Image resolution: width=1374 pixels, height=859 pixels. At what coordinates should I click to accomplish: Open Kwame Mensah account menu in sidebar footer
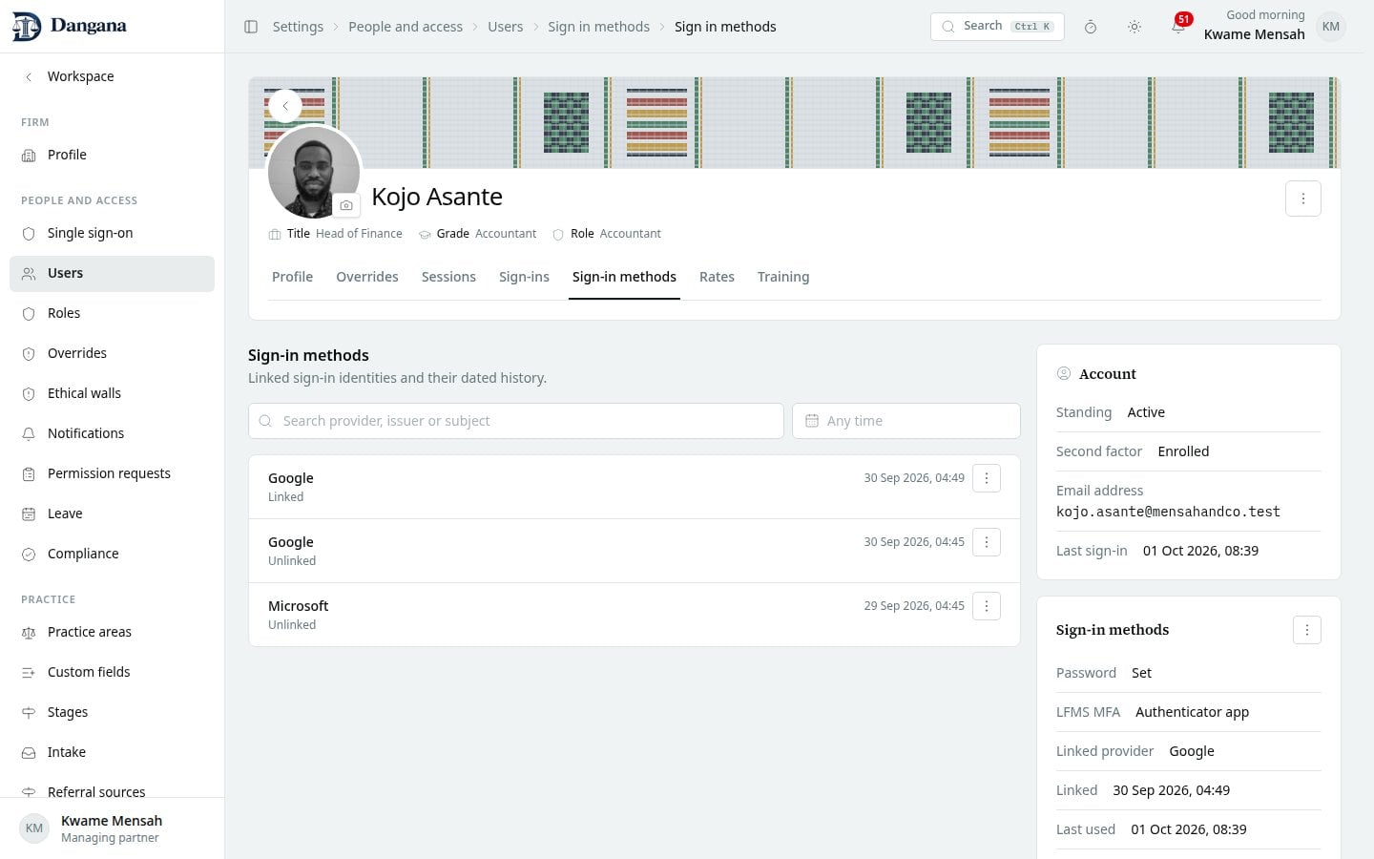point(112,828)
